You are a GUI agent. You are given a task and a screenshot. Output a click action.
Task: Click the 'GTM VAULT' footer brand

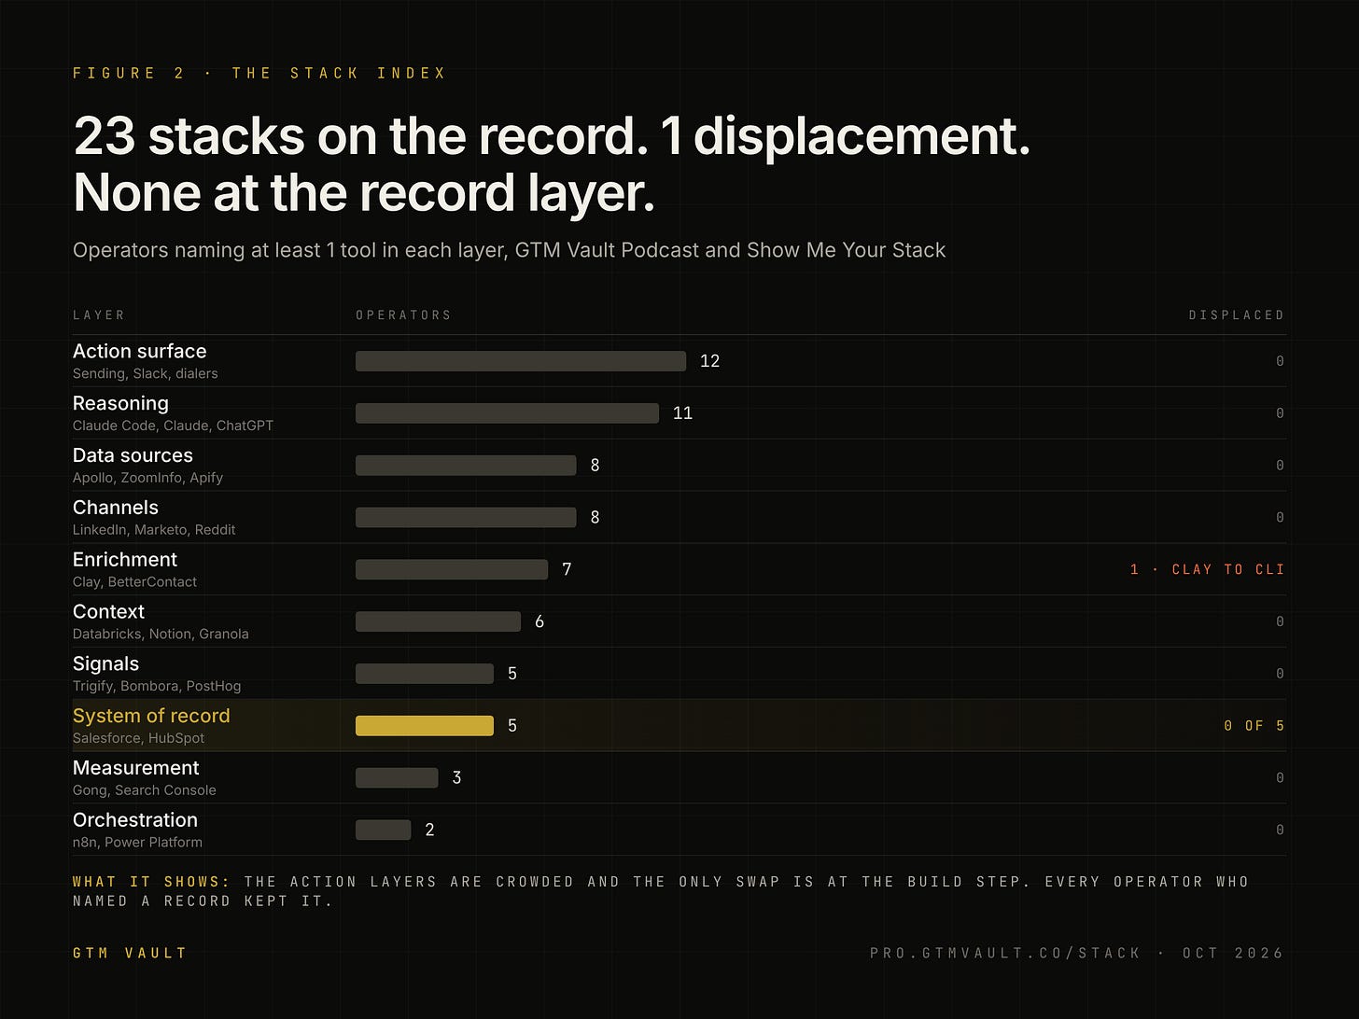click(x=130, y=953)
